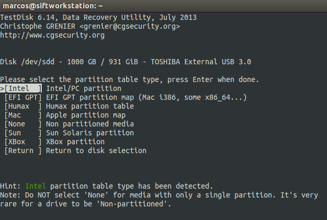Image resolution: width=327 pixels, height=220 pixels.
Task: Select None non partitioned media option
Action: [x=23, y=124]
